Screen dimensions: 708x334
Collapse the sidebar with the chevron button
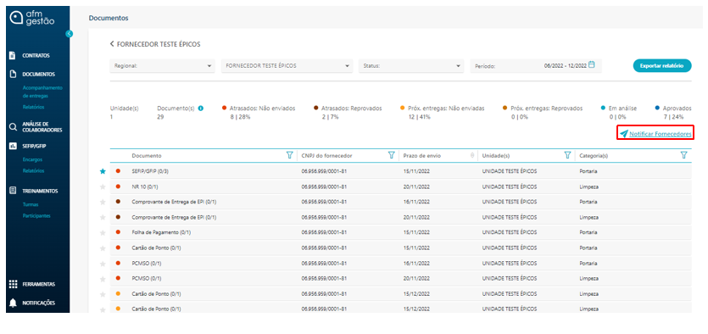pos(69,33)
